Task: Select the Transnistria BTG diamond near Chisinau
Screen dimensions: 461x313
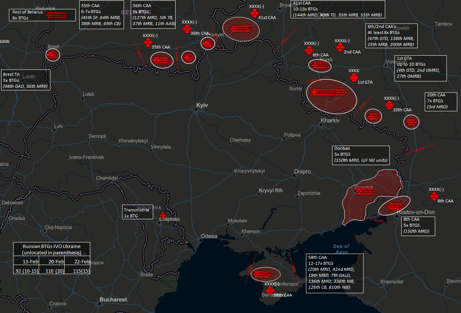Action: (163, 216)
